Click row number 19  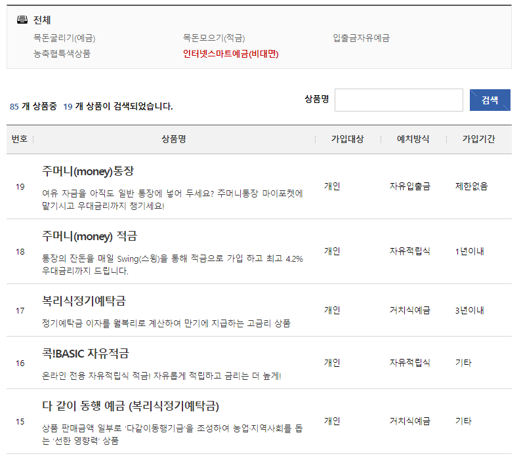[x=20, y=187]
